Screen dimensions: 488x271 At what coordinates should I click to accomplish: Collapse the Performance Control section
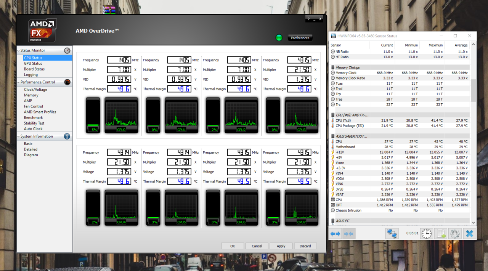(x=19, y=82)
